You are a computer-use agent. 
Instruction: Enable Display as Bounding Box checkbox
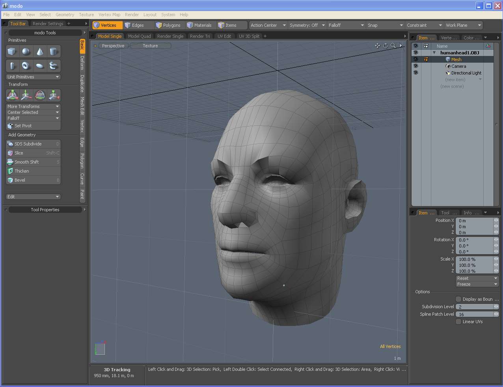pos(458,299)
